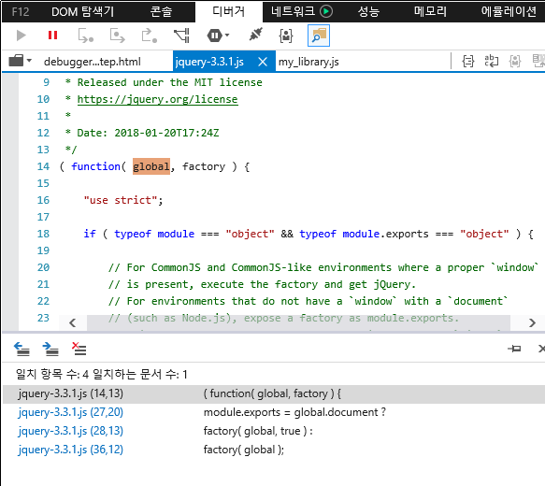Image resolution: width=545 pixels, height=486 pixels.
Task: Click the Step into icon
Action: 85,36
